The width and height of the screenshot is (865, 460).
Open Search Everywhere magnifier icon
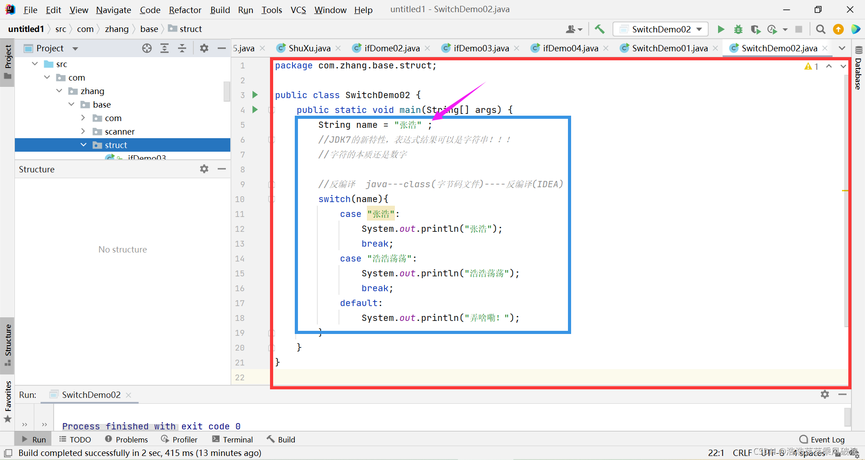tap(821, 29)
